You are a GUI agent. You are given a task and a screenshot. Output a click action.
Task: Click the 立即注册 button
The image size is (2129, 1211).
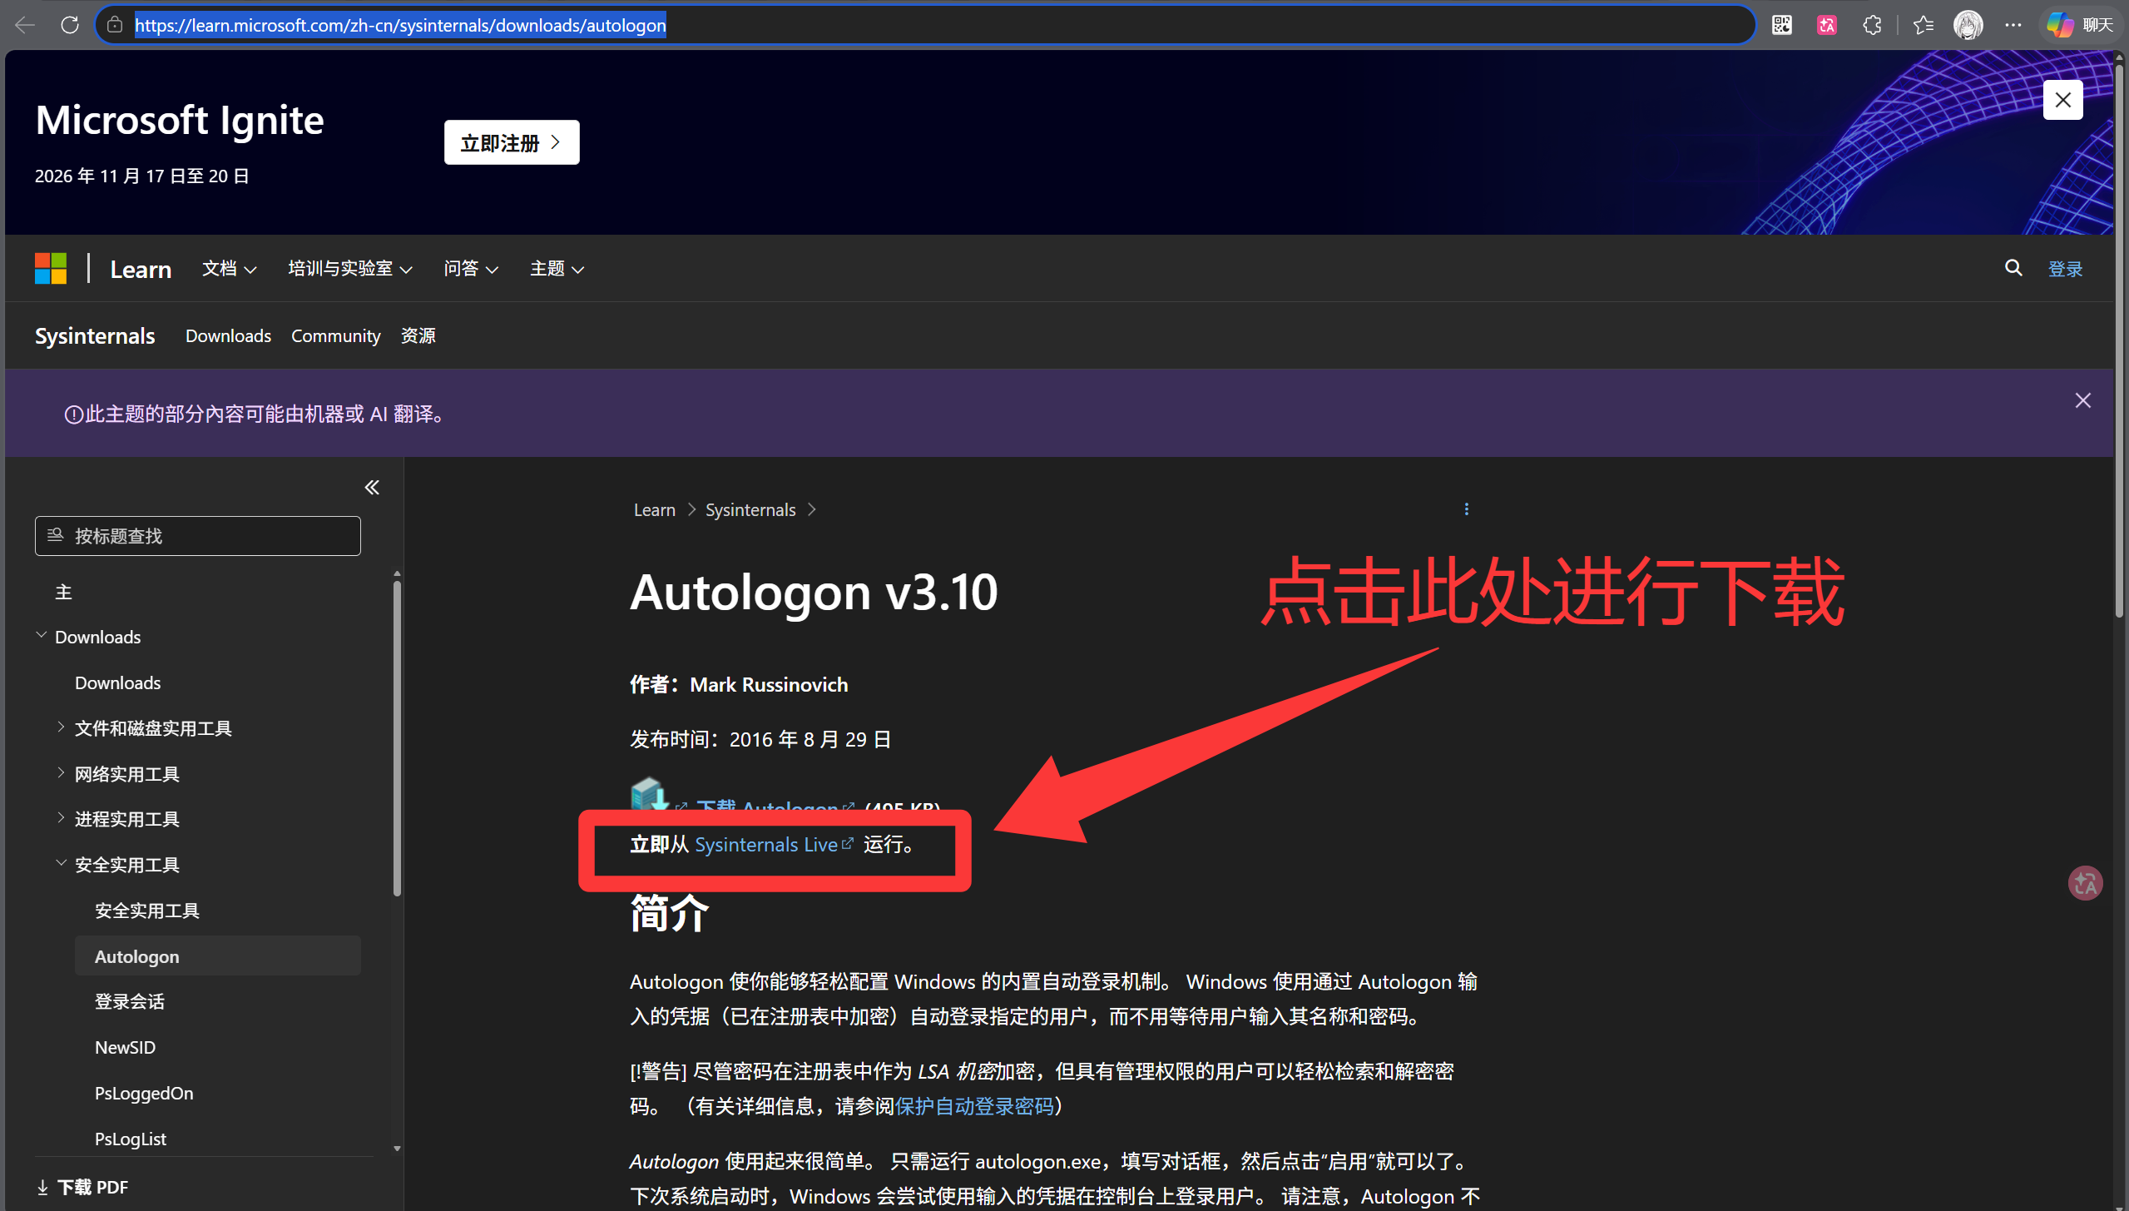[512, 143]
